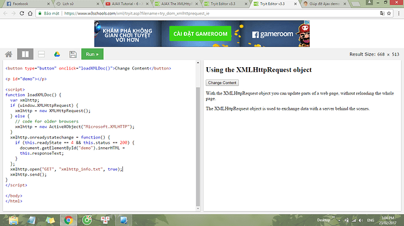Switch to stacked editor layout
The image size is (404, 226).
[x=42, y=54]
